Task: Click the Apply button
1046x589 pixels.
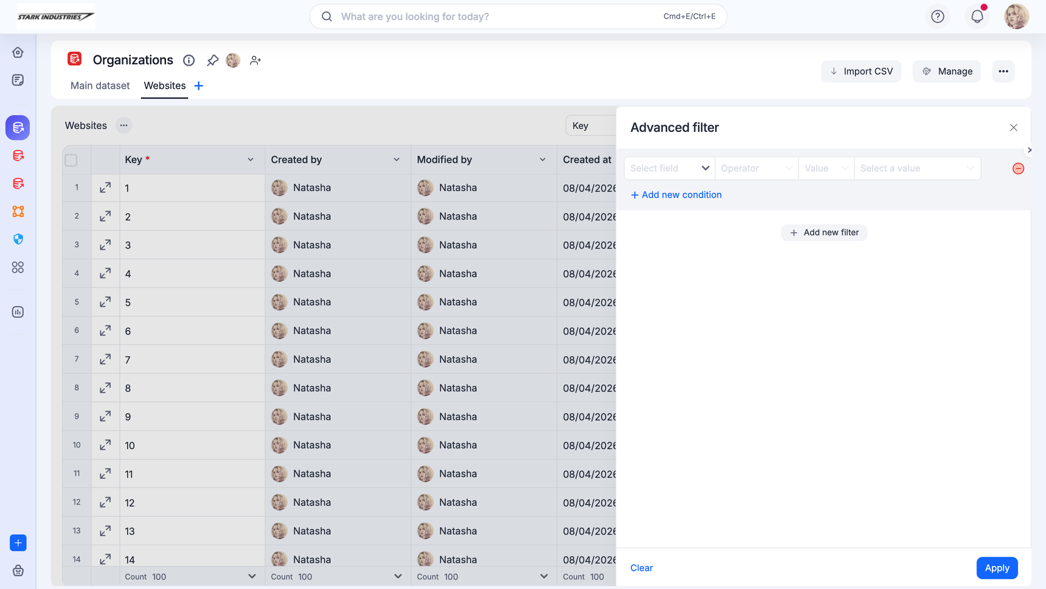Action: 996,568
